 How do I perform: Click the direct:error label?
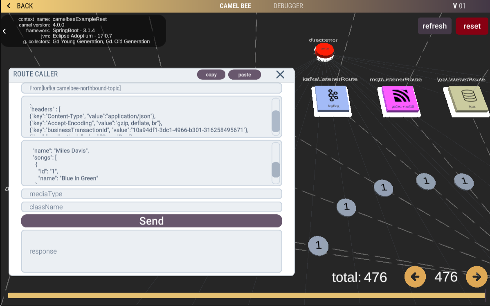pos(323,40)
